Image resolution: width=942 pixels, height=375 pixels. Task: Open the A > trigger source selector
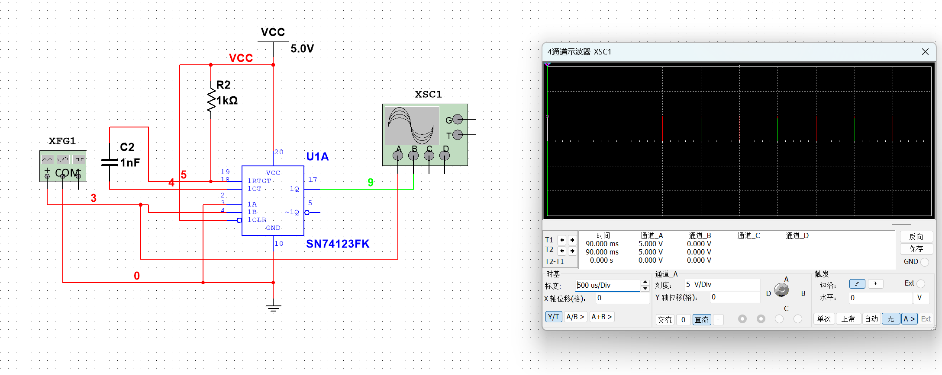point(909,319)
